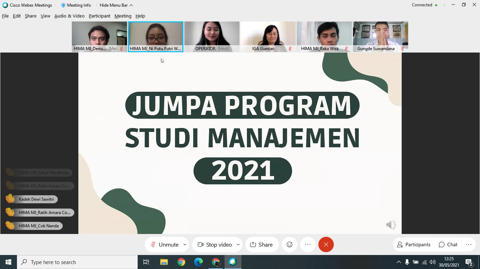Open the Help menu
This screenshot has width=480, height=269.
pyautogui.click(x=140, y=16)
